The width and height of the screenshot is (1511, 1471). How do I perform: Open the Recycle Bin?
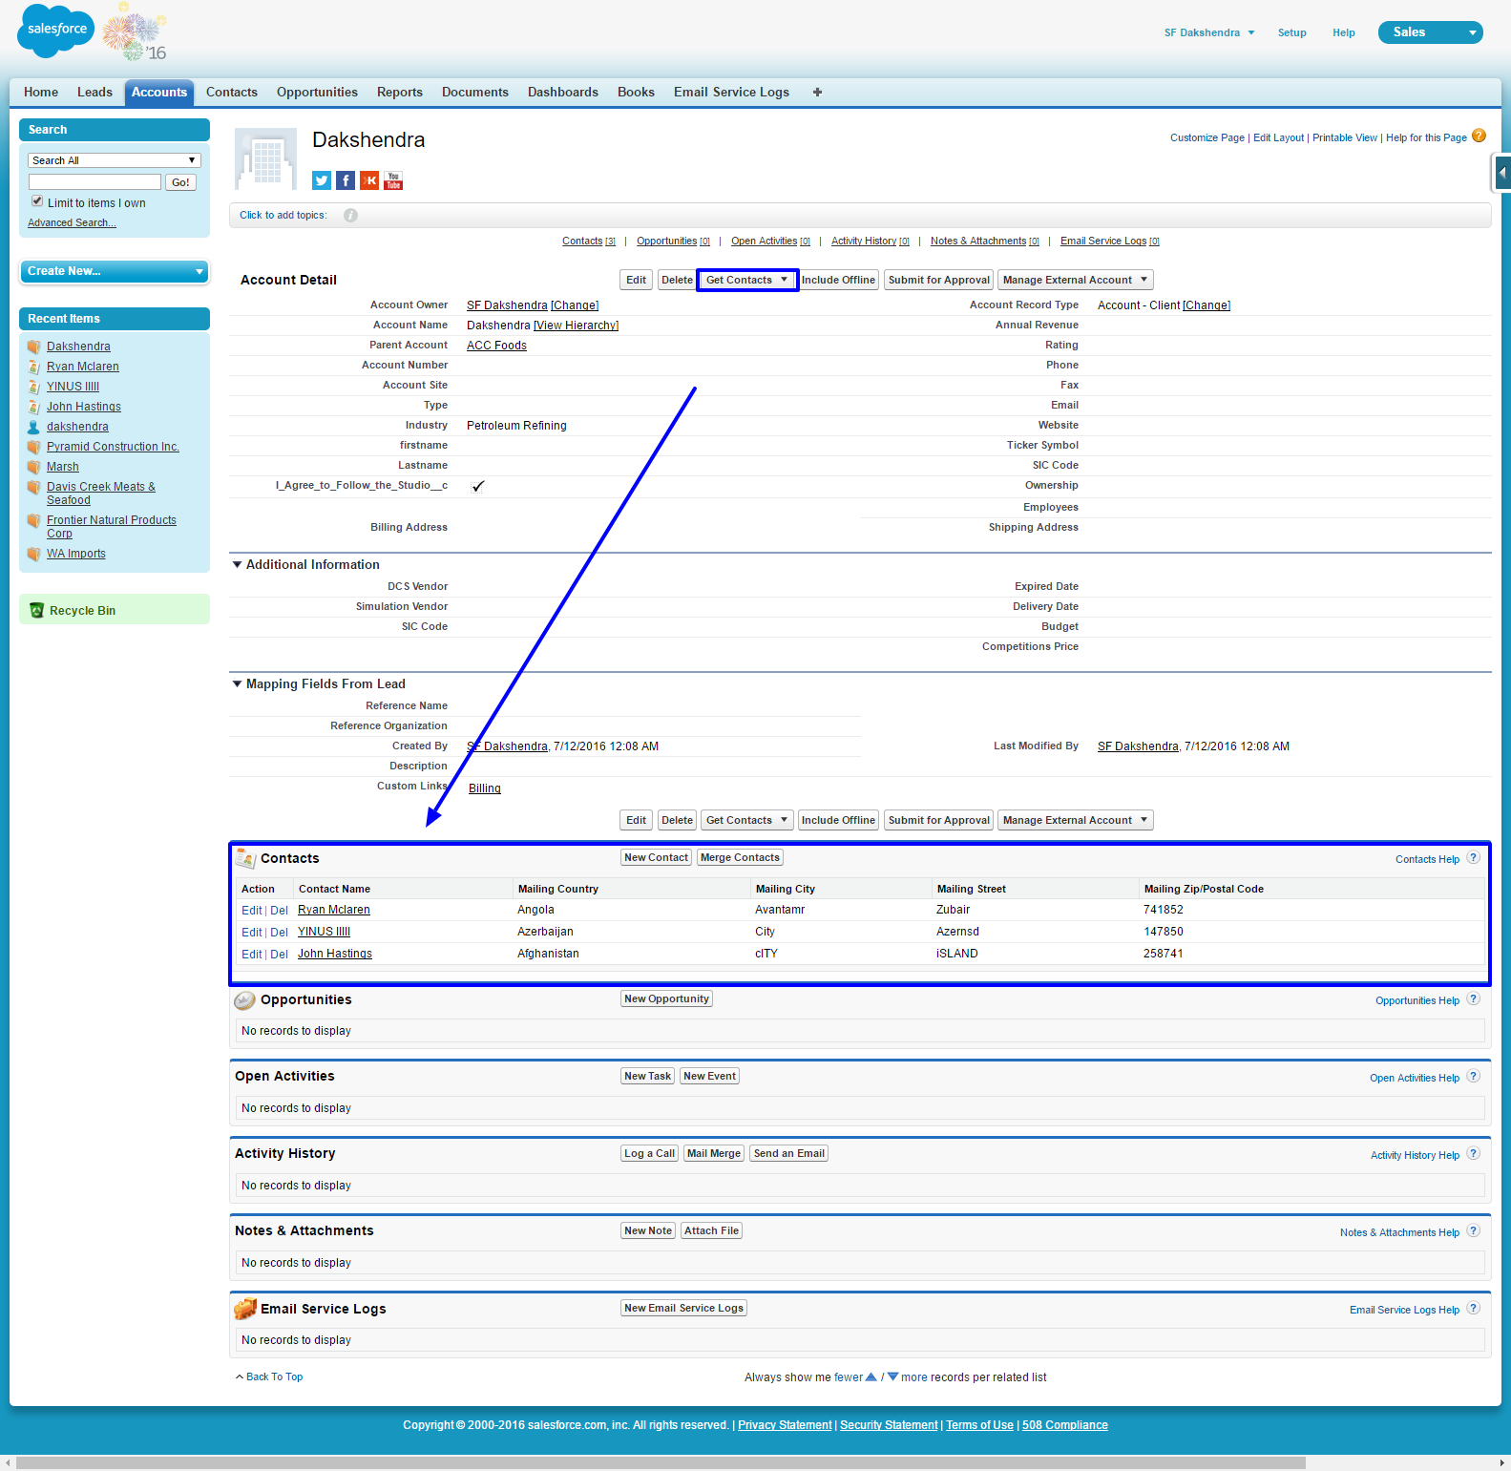click(82, 611)
